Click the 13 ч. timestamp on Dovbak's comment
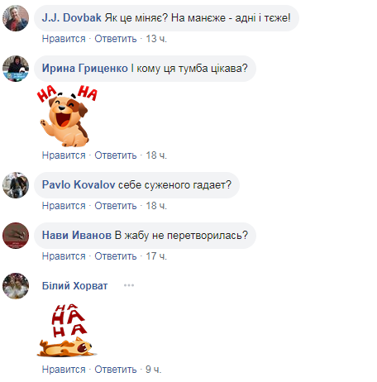Image resolution: width=377 pixels, height=382 pixels. pos(156,39)
